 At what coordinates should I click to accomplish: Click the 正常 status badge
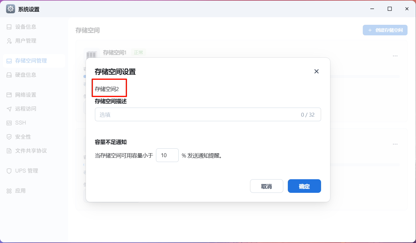tap(138, 53)
